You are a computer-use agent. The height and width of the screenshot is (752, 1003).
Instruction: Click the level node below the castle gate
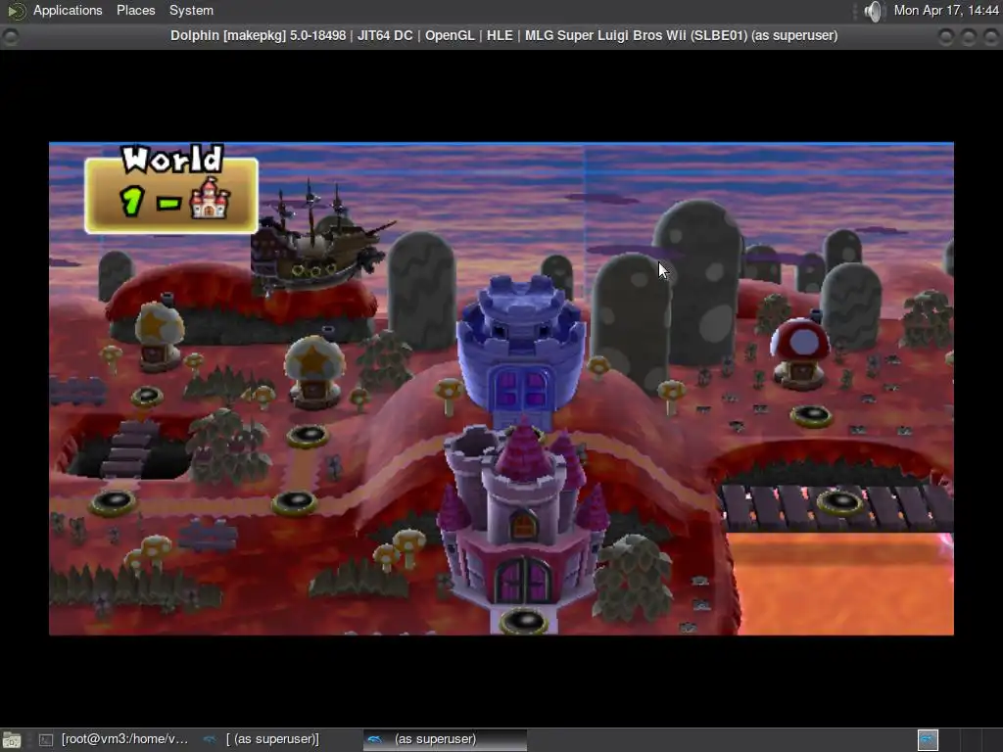coord(523,620)
